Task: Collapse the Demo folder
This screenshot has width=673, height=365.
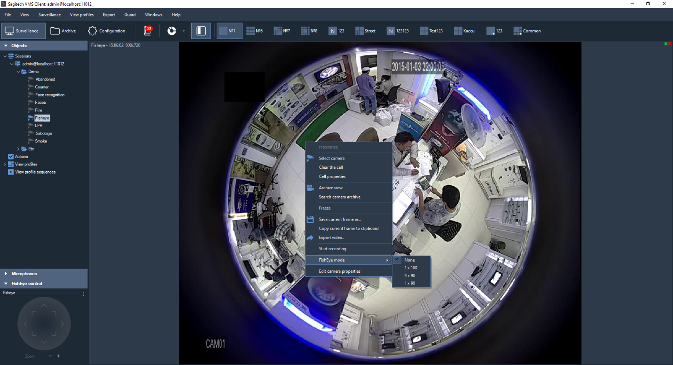Action: click(18, 71)
